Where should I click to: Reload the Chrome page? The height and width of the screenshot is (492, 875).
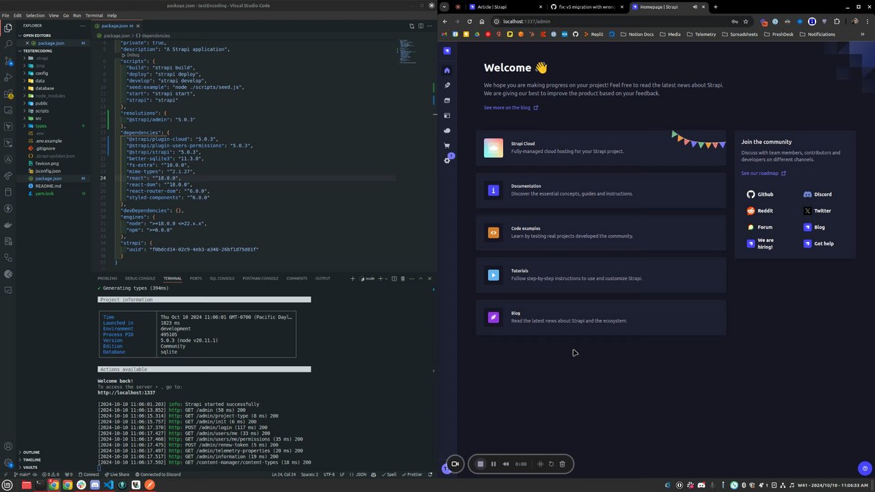click(469, 21)
